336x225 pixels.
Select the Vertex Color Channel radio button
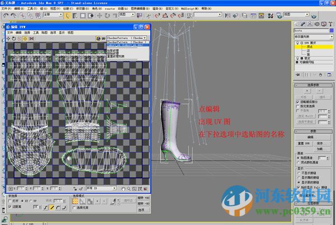[x=298, y=163]
